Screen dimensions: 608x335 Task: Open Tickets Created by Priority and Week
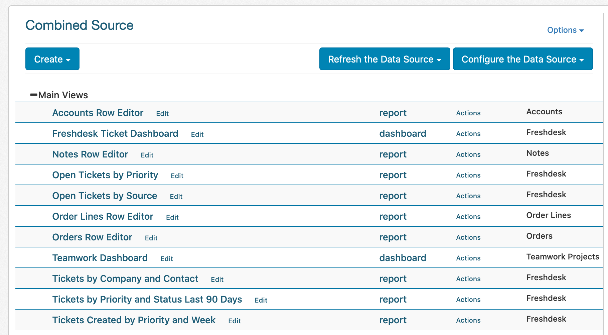point(134,320)
